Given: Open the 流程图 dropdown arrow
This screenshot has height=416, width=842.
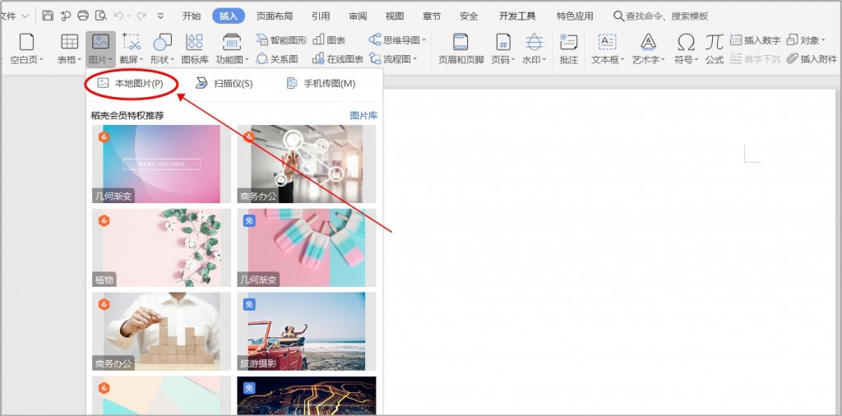Looking at the screenshot, I should (x=414, y=59).
